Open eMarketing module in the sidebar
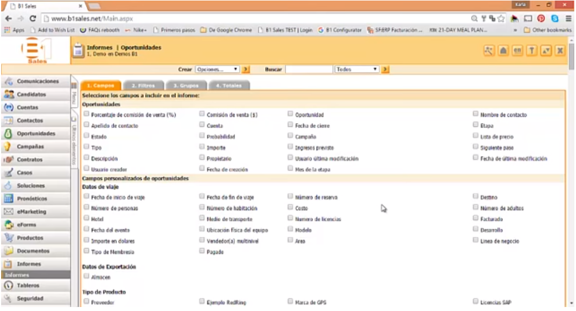576x311 pixels. (x=31, y=212)
